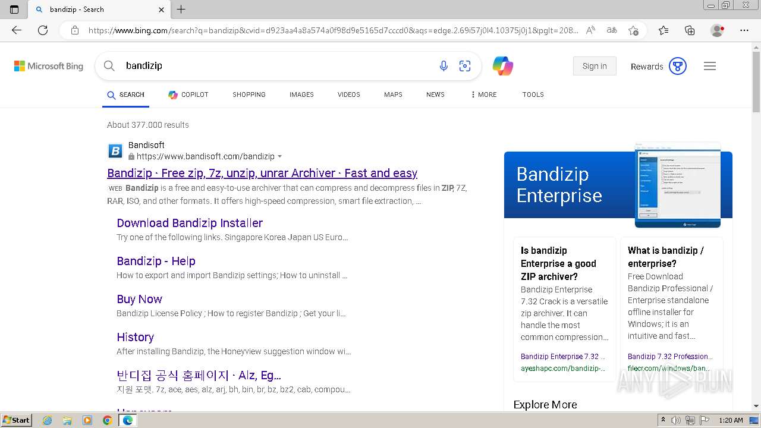Viewport: 761px width, 428px height.
Task: Click the browser address bar URL
Action: coord(333,30)
